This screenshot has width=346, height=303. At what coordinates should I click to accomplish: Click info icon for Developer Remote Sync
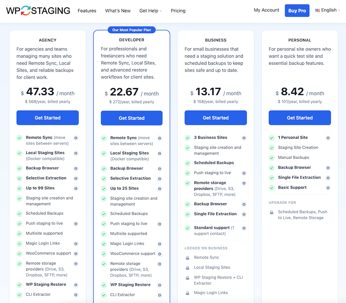tap(160, 138)
